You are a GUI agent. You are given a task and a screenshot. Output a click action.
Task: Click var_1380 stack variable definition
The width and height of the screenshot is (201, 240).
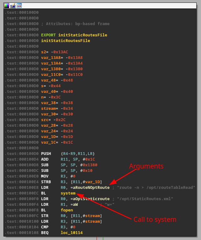62,69
